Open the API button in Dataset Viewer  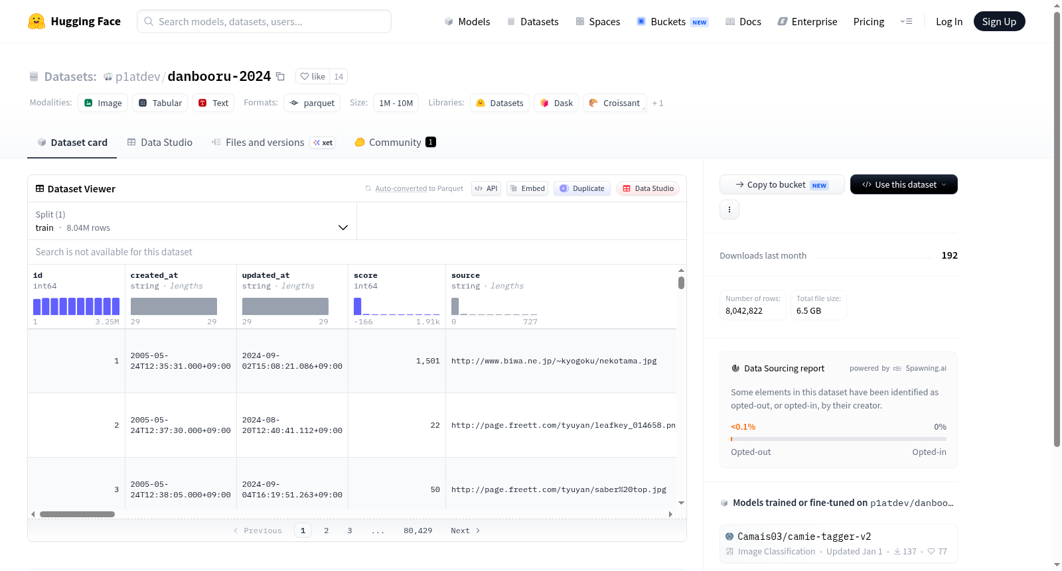pos(486,188)
